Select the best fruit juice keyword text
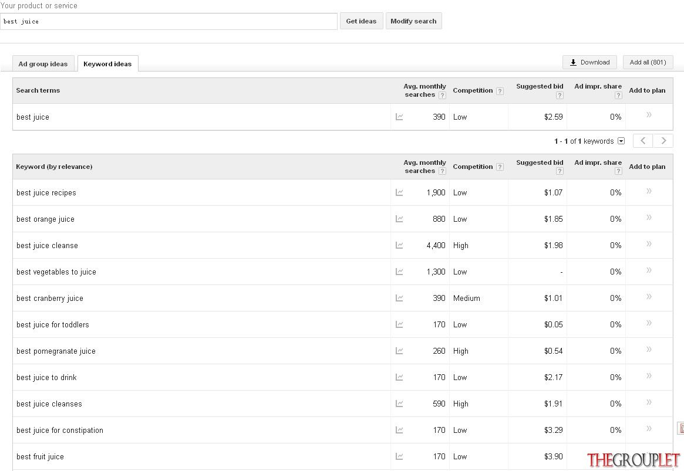 (x=40, y=456)
